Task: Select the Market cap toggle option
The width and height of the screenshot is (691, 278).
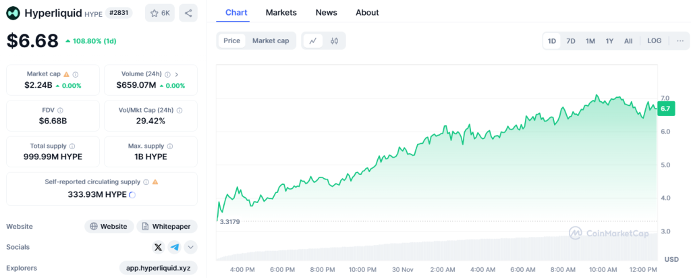Action: point(271,40)
